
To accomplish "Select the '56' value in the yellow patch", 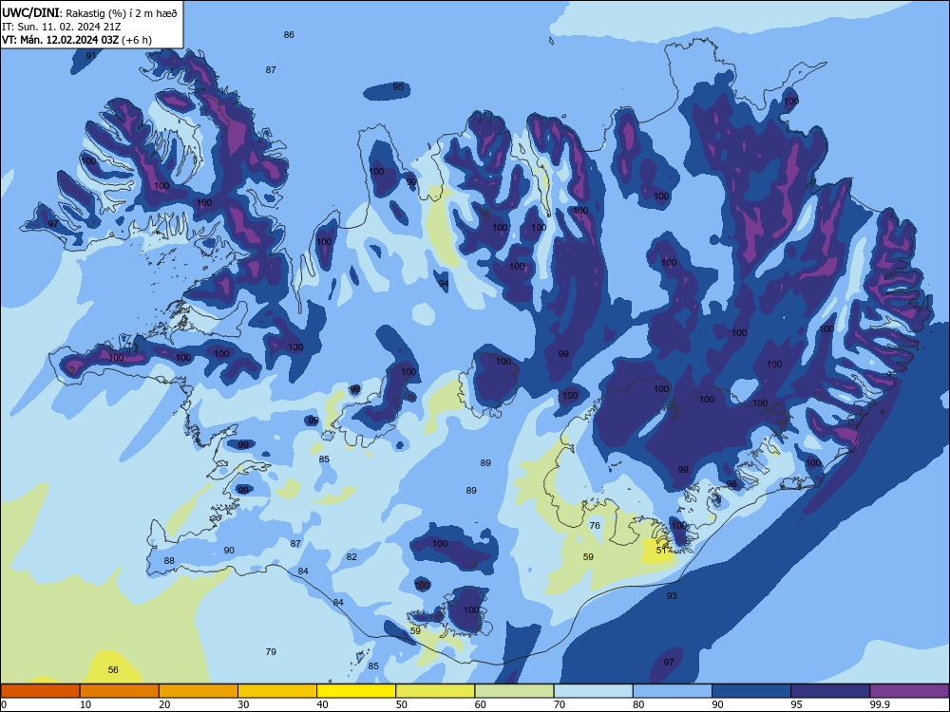I will (113, 669).
